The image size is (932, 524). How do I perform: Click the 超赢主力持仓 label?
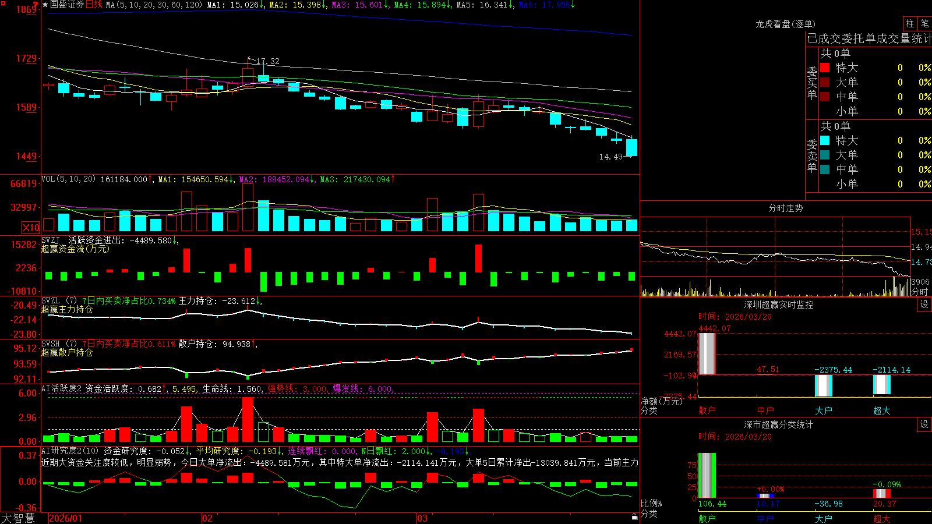(x=67, y=309)
